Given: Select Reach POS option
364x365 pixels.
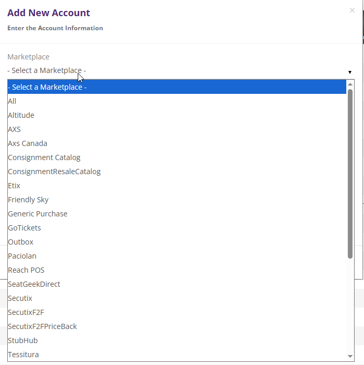Looking at the screenshot, I should click(x=26, y=270).
